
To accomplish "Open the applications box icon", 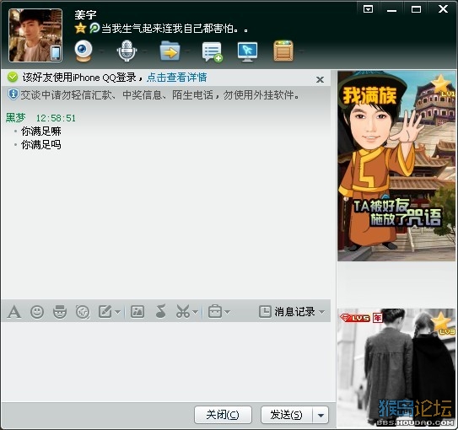I will (x=283, y=51).
